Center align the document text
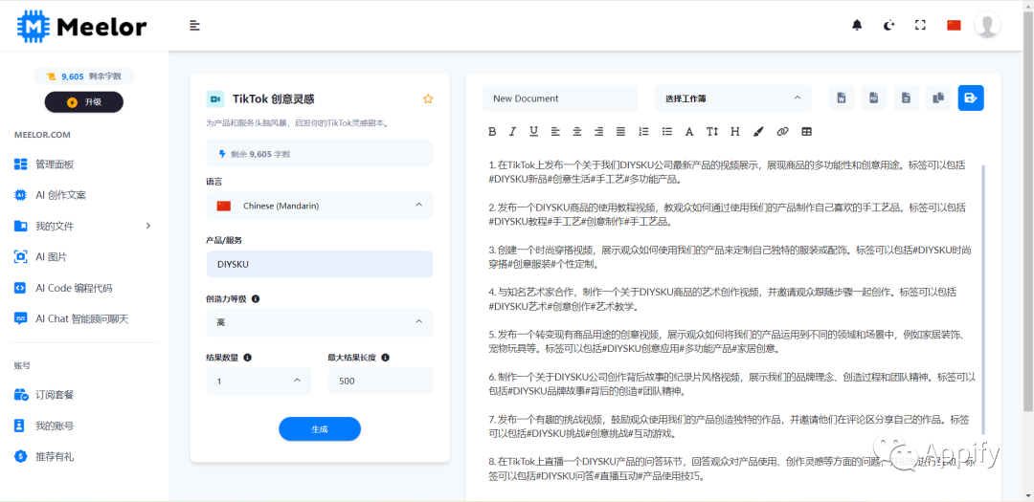Viewport: 1034px width, 502px height. [577, 132]
